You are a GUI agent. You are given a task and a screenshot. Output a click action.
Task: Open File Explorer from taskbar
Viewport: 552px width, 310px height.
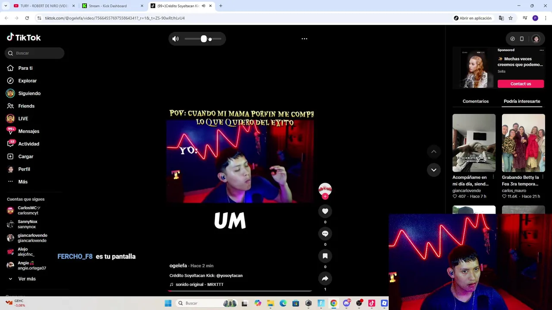point(270,303)
